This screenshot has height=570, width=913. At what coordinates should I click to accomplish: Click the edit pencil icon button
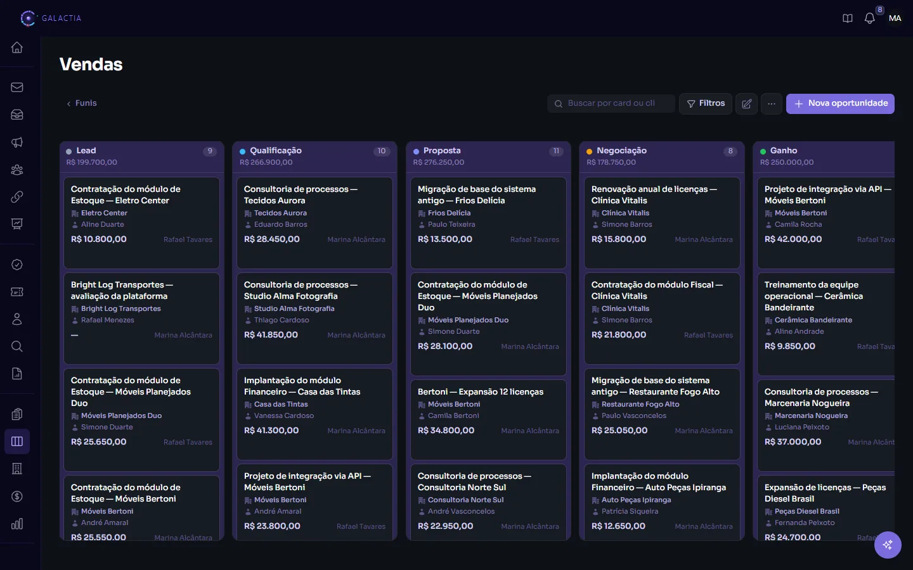click(x=747, y=103)
